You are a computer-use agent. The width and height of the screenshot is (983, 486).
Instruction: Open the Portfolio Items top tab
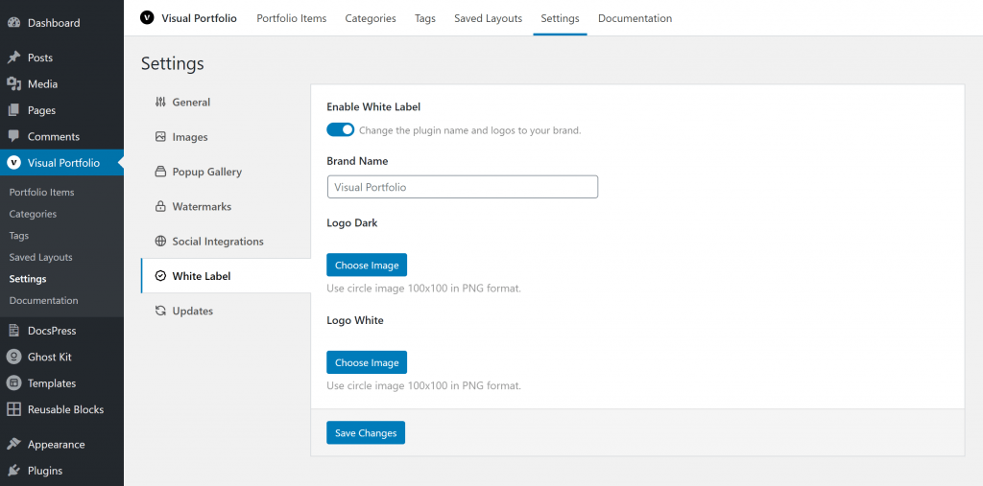tap(292, 18)
